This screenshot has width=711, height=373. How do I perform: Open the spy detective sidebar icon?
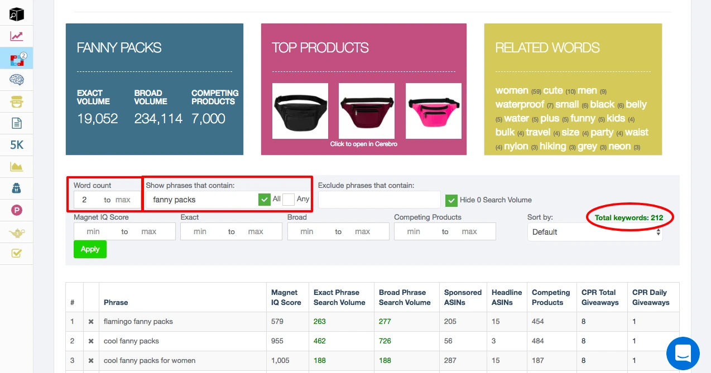point(17,188)
